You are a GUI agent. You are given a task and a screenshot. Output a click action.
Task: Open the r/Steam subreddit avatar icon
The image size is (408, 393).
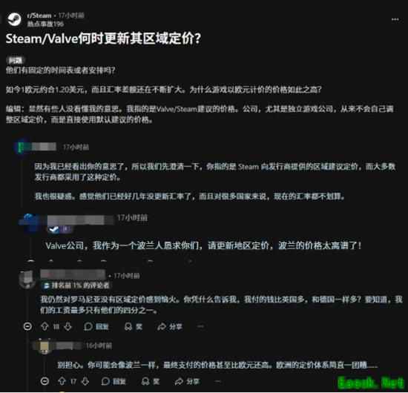pos(14,19)
